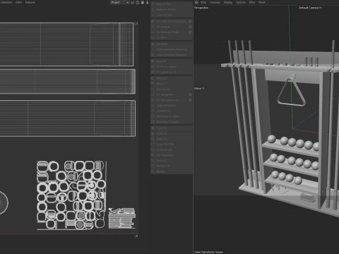Choose the UV Weld menu entry
The width and height of the screenshot is (339, 254).
click(172, 37)
